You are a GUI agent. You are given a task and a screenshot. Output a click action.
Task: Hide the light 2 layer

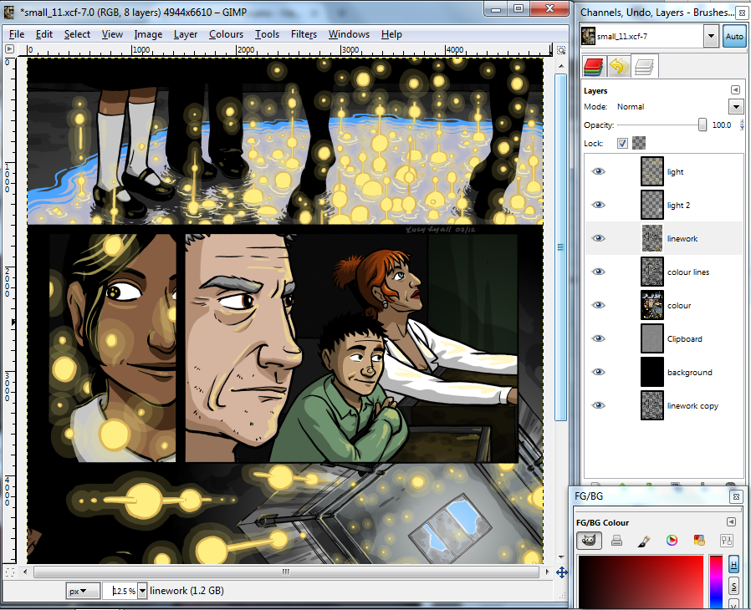click(598, 206)
